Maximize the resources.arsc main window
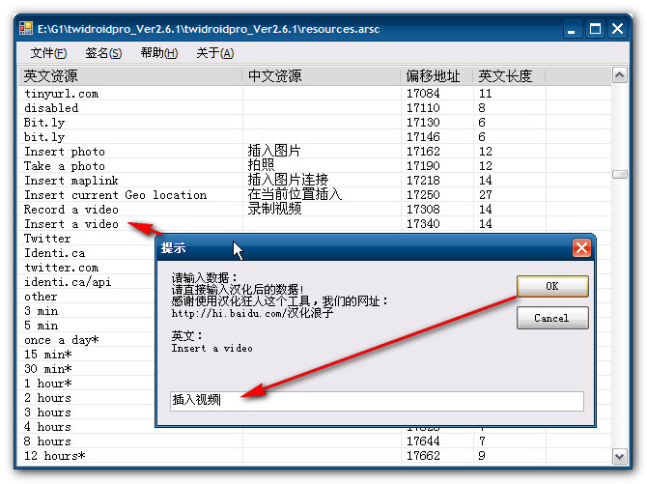 click(x=595, y=29)
